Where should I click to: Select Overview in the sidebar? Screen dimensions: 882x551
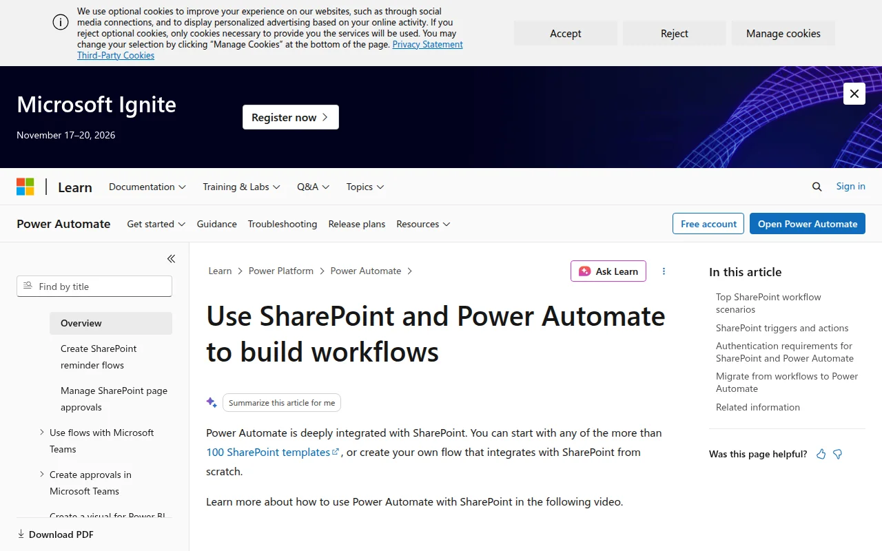111,323
